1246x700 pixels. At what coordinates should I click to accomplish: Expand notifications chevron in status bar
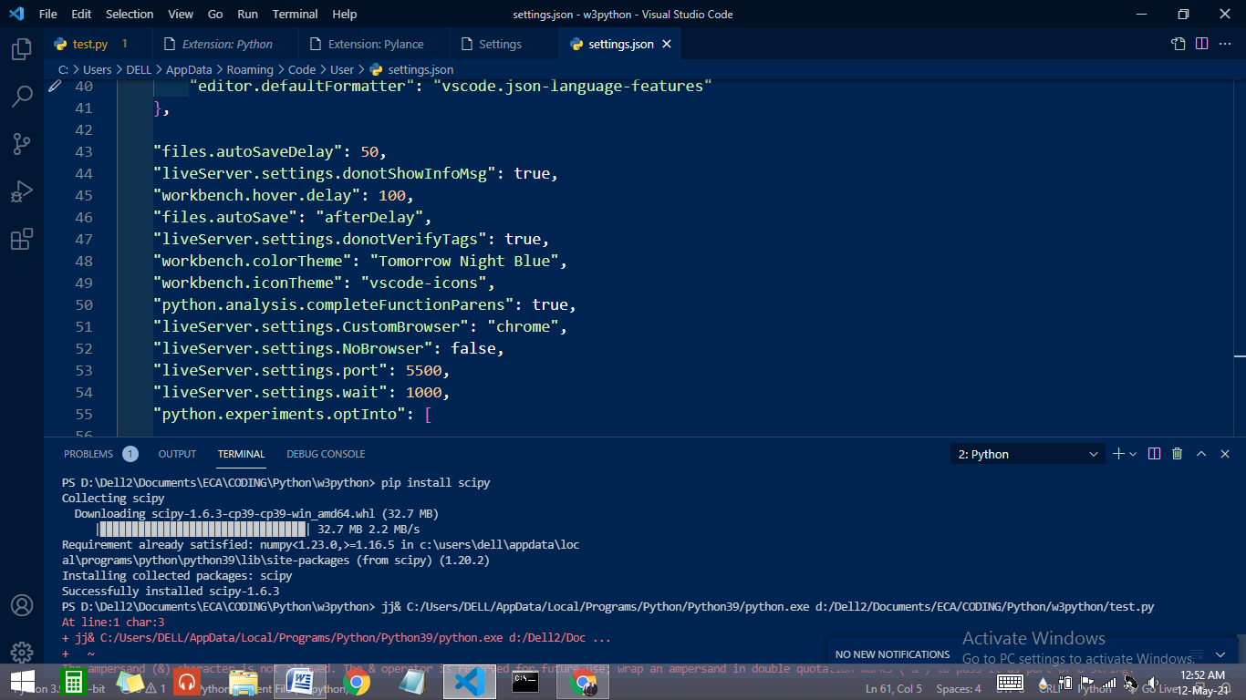pyautogui.click(x=1220, y=654)
